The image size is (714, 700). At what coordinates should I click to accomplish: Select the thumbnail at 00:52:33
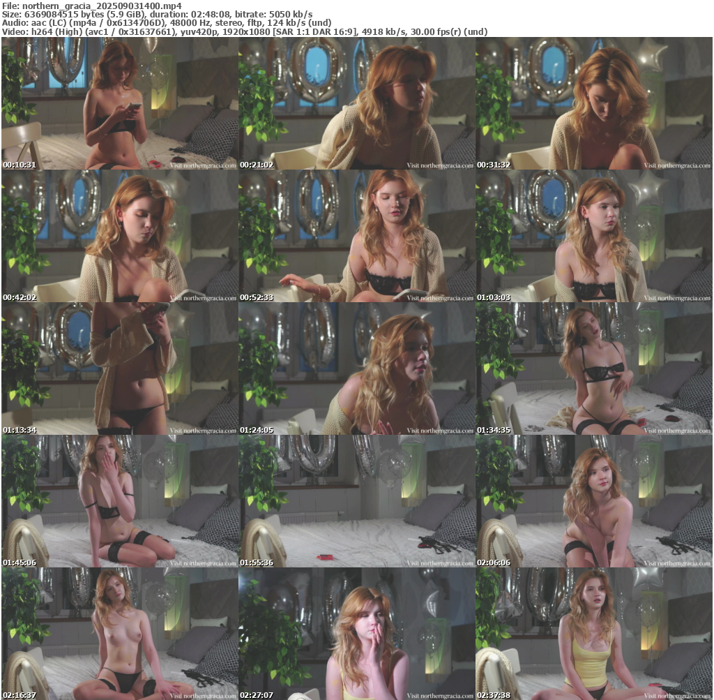(356, 236)
